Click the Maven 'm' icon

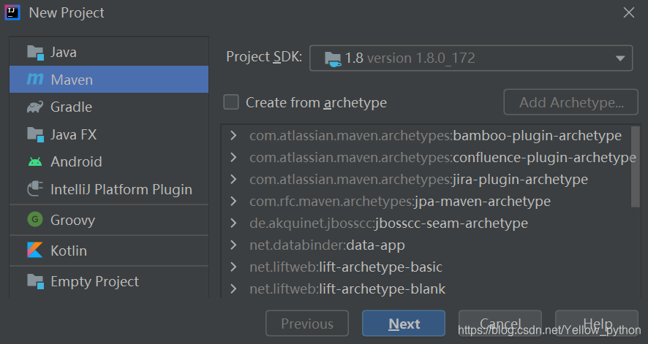click(x=35, y=79)
